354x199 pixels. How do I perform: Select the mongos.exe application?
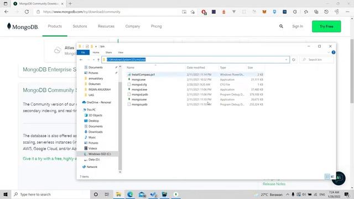pyautogui.click(x=139, y=99)
